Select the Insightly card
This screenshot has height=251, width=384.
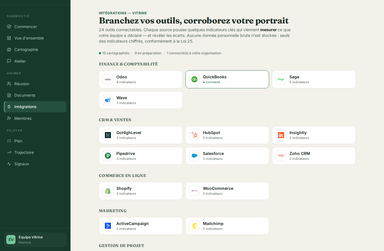pyautogui.click(x=314, y=135)
